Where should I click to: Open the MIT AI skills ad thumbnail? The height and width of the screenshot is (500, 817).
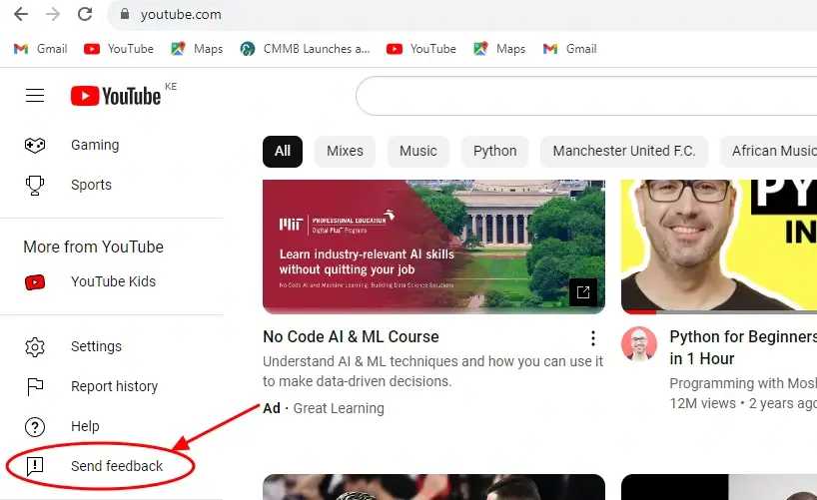434,247
